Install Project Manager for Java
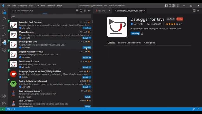 (x=86, y=58)
